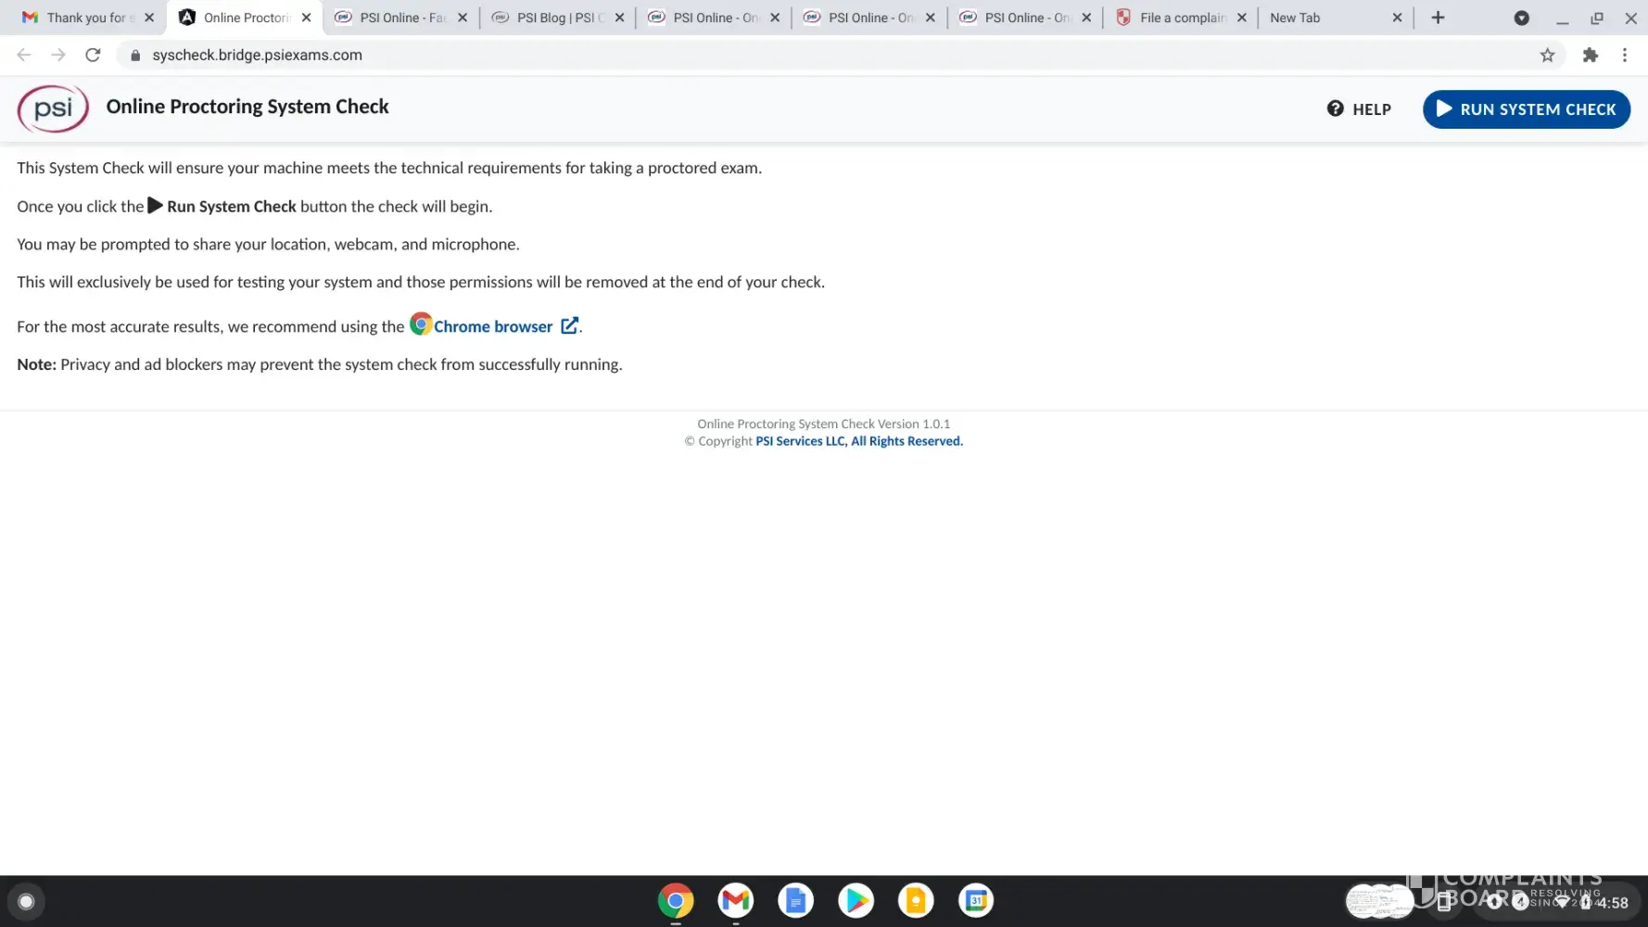
Task: Switch to the New Tab tab
Action: pos(1335,18)
